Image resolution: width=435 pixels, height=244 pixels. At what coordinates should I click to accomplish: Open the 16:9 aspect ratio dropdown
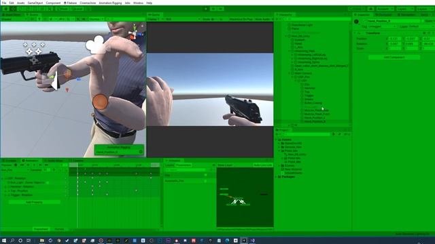[x=183, y=19]
